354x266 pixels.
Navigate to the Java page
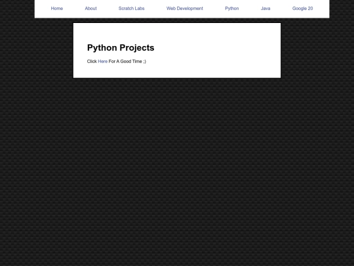tap(265, 9)
